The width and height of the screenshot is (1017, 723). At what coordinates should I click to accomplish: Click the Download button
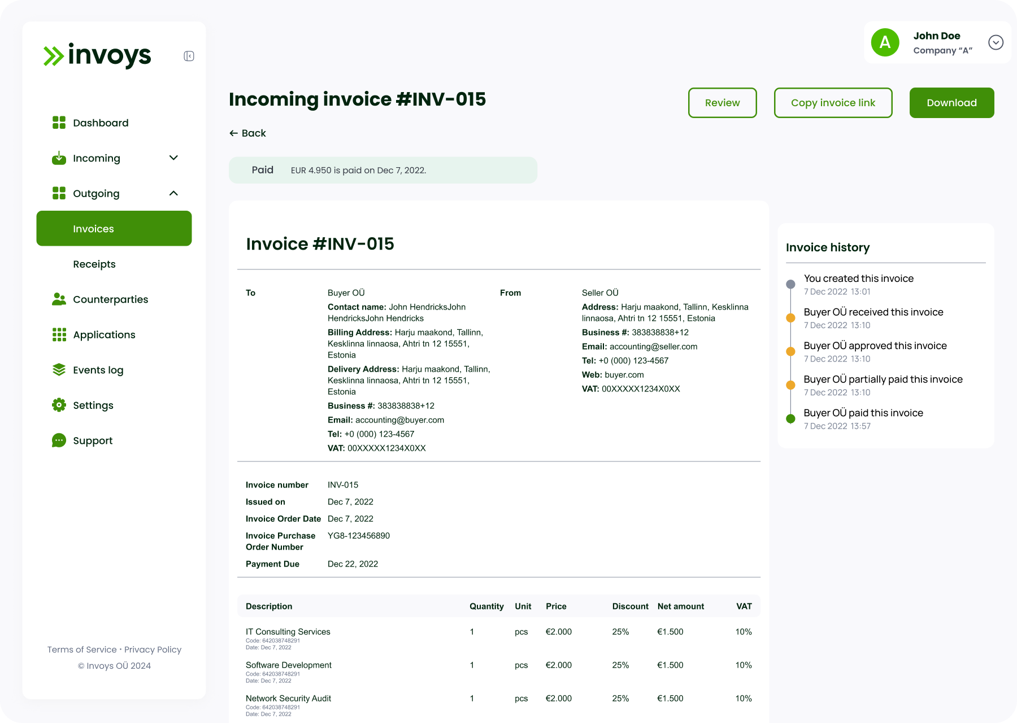point(951,103)
